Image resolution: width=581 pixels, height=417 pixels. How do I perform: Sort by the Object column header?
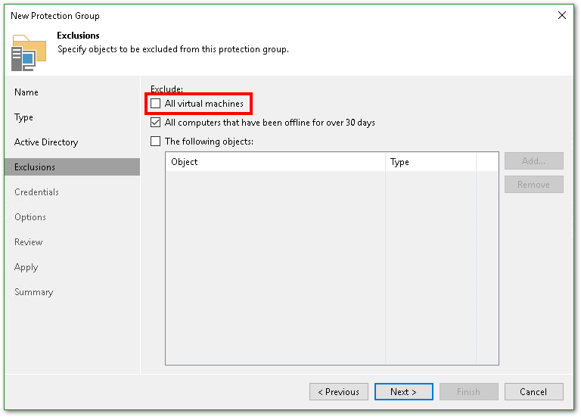point(275,162)
